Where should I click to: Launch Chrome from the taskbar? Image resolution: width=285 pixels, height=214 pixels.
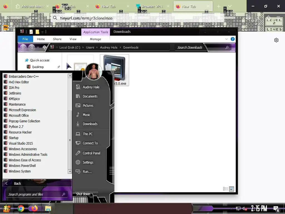(x=21, y=208)
